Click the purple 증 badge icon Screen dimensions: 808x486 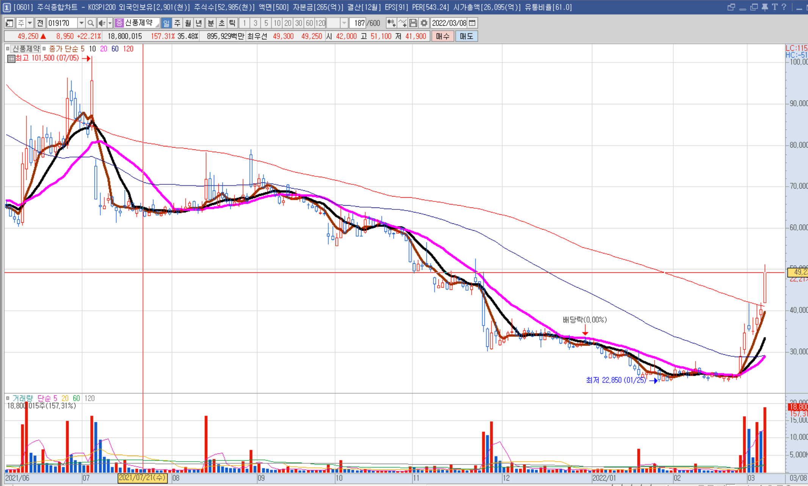coord(119,23)
